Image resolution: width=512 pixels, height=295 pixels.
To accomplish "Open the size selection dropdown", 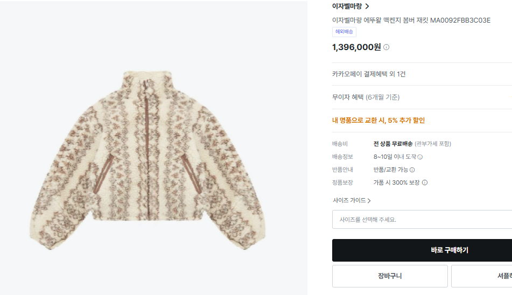I will click(422, 220).
